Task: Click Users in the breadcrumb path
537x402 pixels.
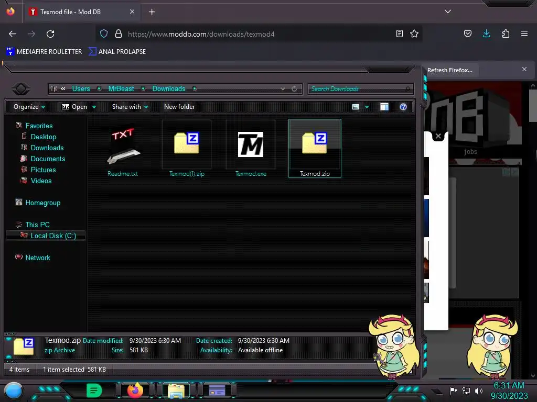Action: point(81,88)
